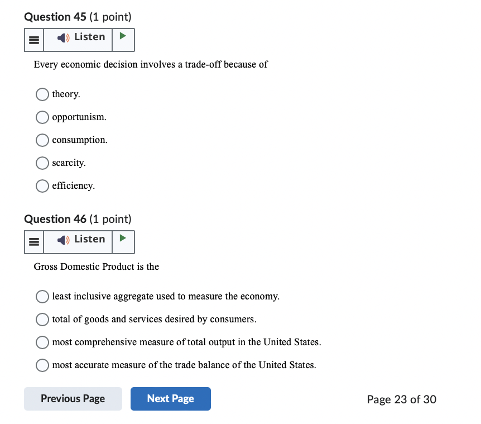Viewport: 481px width, 424px height.
Task: Choose 'most comprehensive measure of total output' option
Action: click(x=42, y=342)
